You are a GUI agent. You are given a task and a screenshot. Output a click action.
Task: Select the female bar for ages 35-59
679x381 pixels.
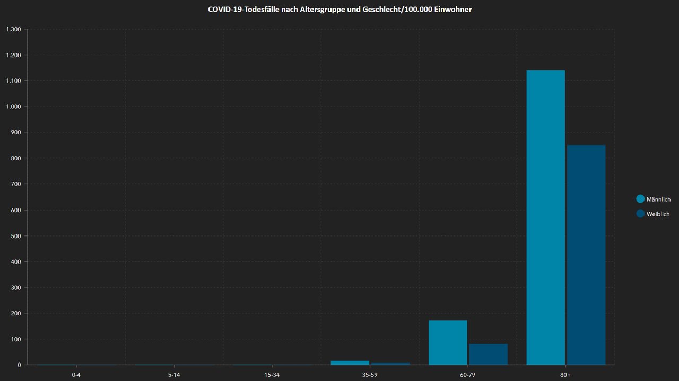[390, 364]
